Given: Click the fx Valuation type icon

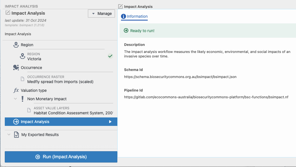Looking at the screenshot, I should coord(16,90).
